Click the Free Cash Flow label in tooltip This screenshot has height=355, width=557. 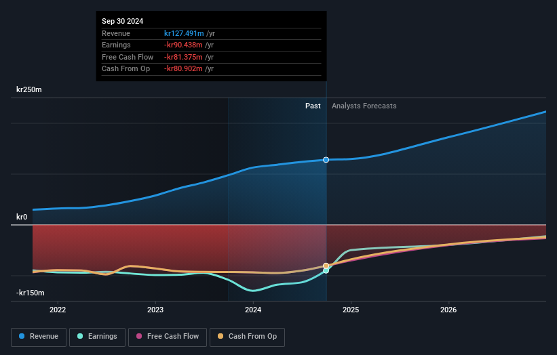click(128, 57)
